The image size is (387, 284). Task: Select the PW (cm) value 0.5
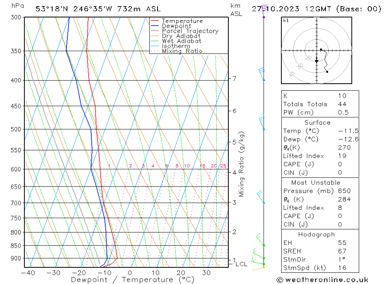pyautogui.click(x=343, y=113)
